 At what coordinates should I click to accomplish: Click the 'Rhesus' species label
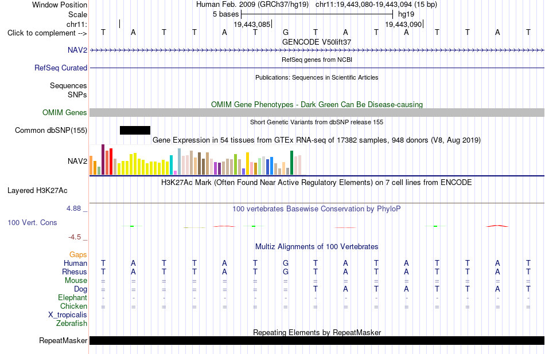point(75,272)
